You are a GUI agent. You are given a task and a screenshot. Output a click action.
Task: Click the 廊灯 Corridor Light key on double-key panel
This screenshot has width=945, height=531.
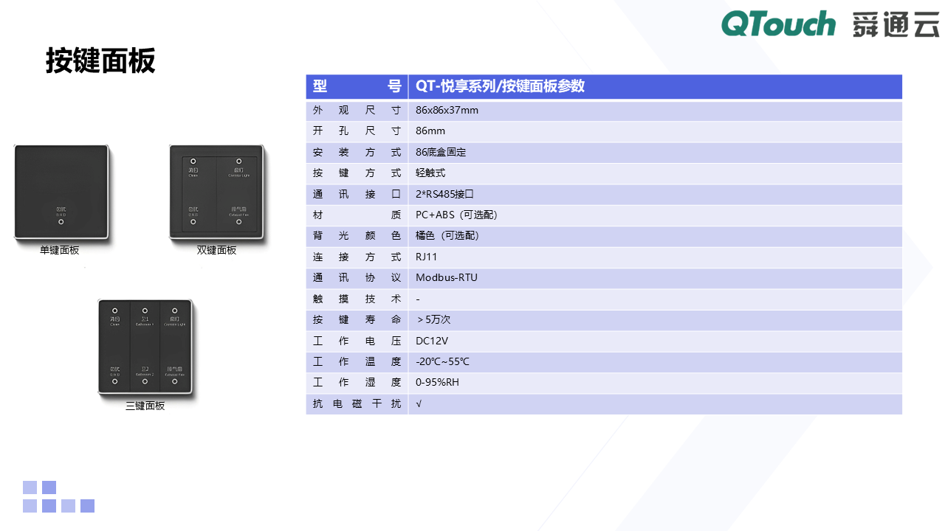(238, 172)
